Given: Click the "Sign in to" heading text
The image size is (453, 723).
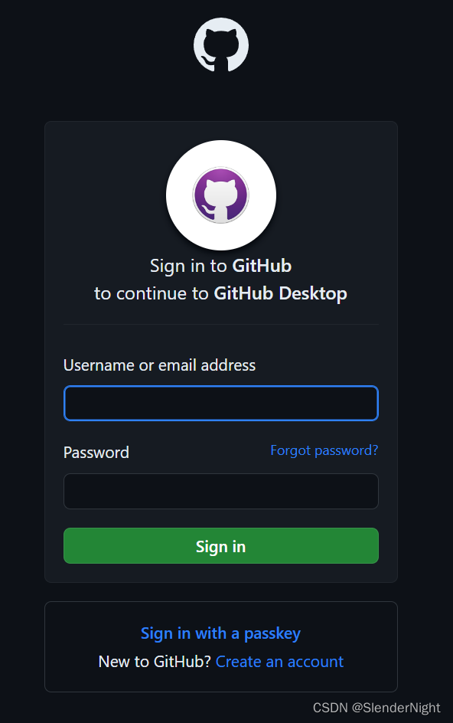Looking at the screenshot, I should (188, 266).
